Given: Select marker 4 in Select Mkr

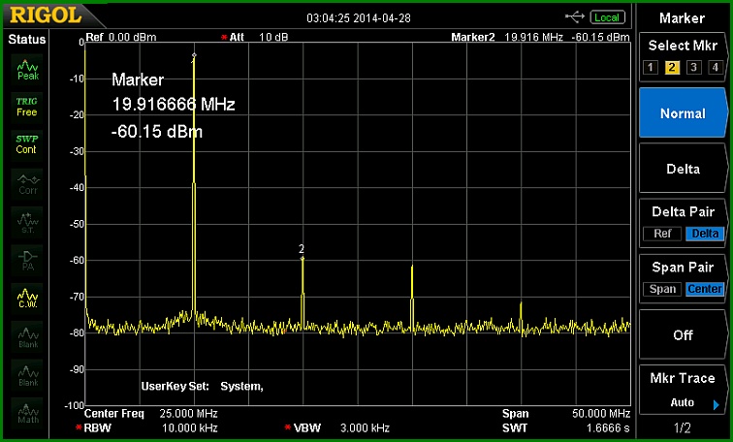Looking at the screenshot, I should (x=716, y=67).
